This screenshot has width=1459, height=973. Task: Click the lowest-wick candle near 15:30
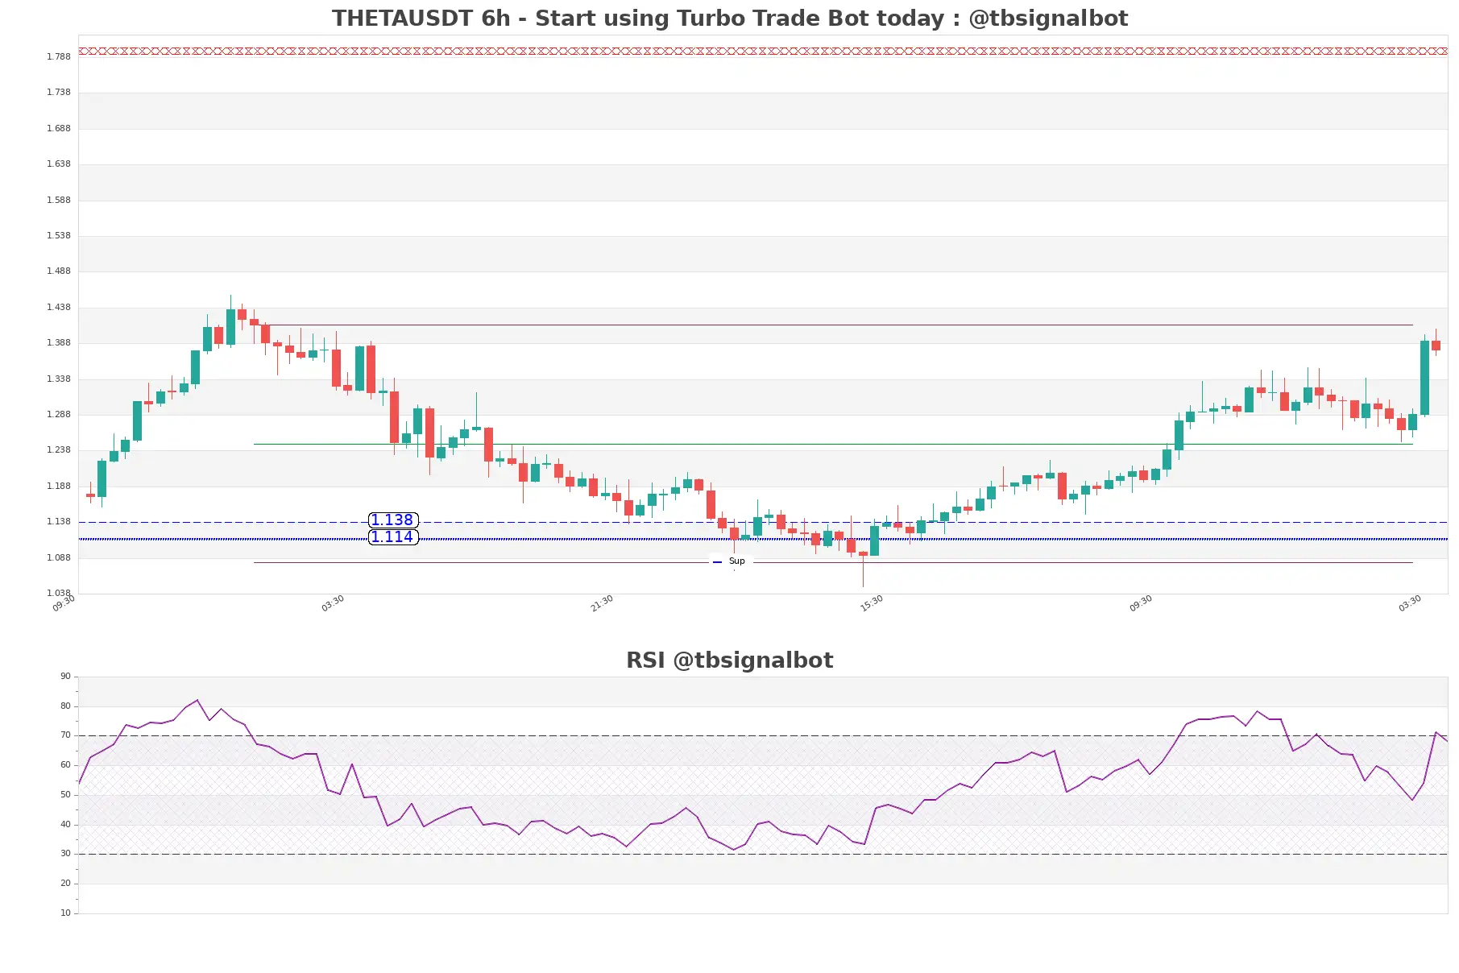[863, 554]
